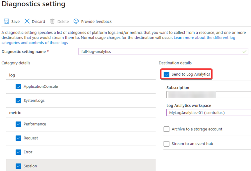Uncheck the SystemLogs checkbox
The height and width of the screenshot is (171, 251).
19,100
